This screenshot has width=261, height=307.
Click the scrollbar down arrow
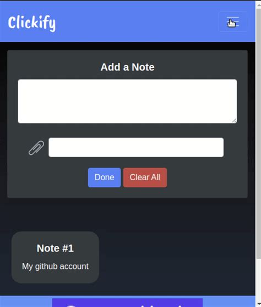[x=258, y=304]
